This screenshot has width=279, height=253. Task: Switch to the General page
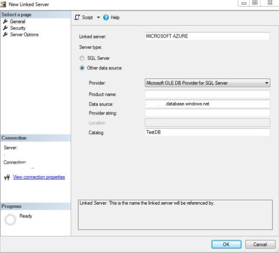(17, 22)
